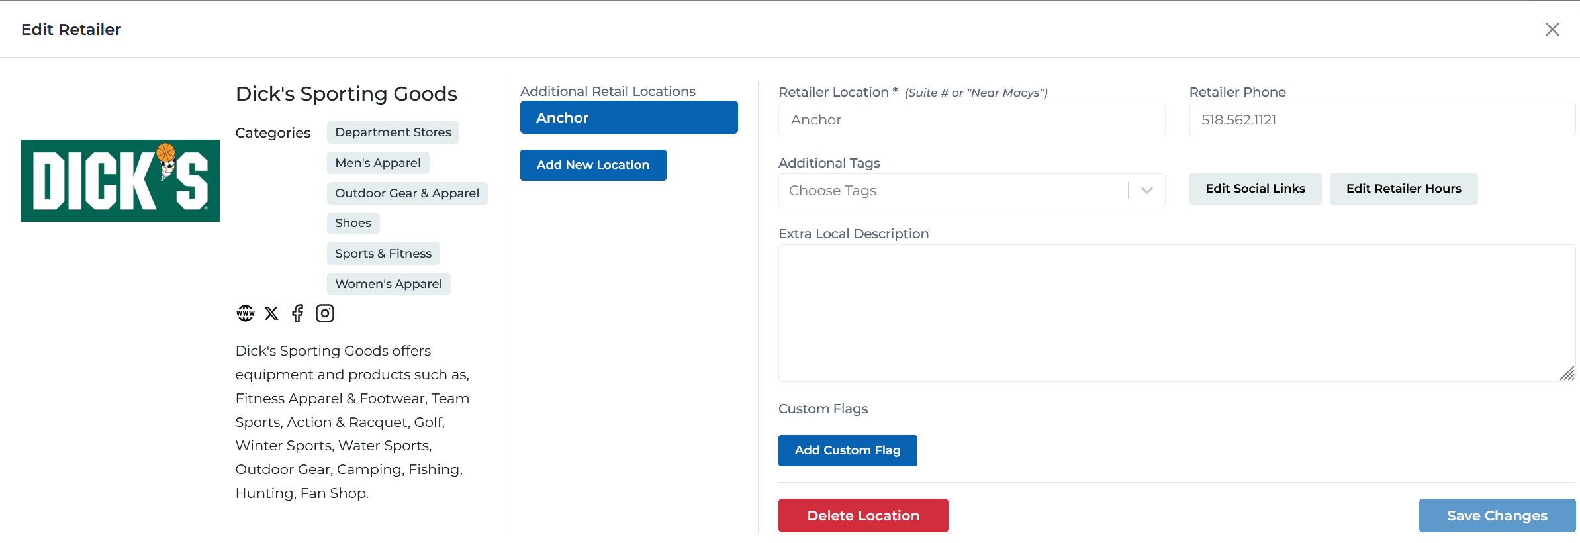Click the Additional Tags label

coord(829,163)
